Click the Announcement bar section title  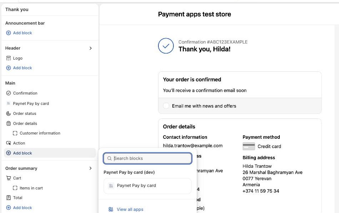tap(25, 23)
